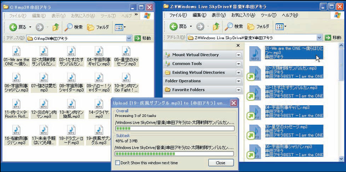Click the Overall progress bar
The height and width of the screenshot is (172, 346).
point(175,129)
